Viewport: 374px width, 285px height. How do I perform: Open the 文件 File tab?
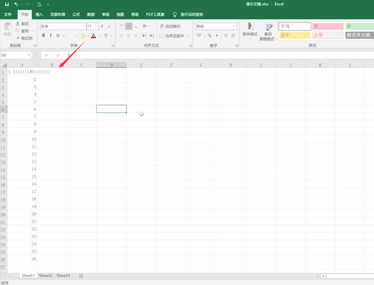click(8, 14)
